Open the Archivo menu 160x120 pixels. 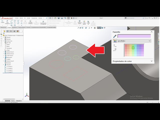pyautogui.click(x=17, y=18)
